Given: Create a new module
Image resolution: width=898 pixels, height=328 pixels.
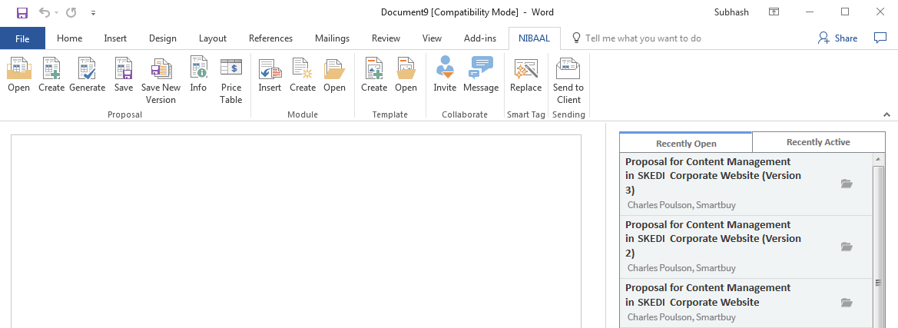Looking at the screenshot, I should click(303, 75).
